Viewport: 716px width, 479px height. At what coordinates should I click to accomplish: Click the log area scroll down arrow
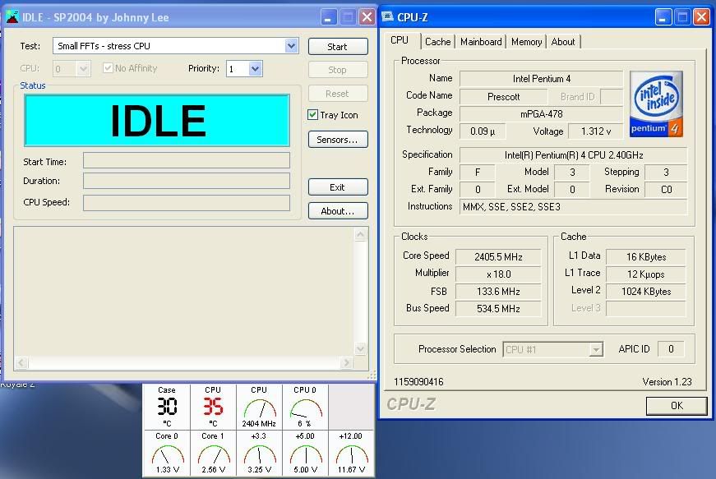[x=360, y=348]
